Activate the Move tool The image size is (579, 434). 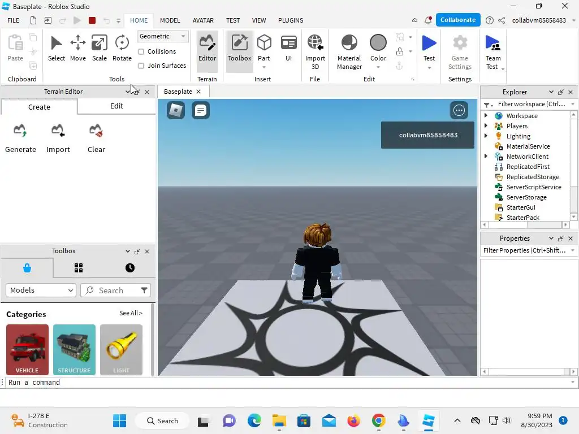[x=78, y=49]
